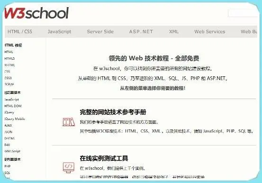This screenshot has width=262, height=183.
Task: Click the '完整的网站技术参考手册' heading
Action: 113,112
